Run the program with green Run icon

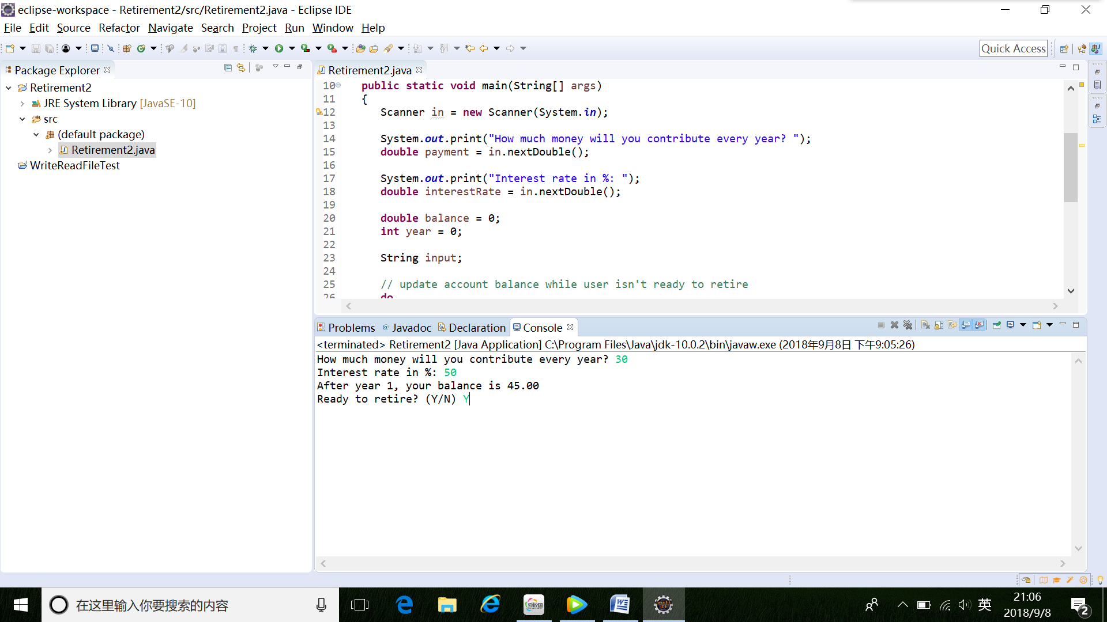pos(279,48)
